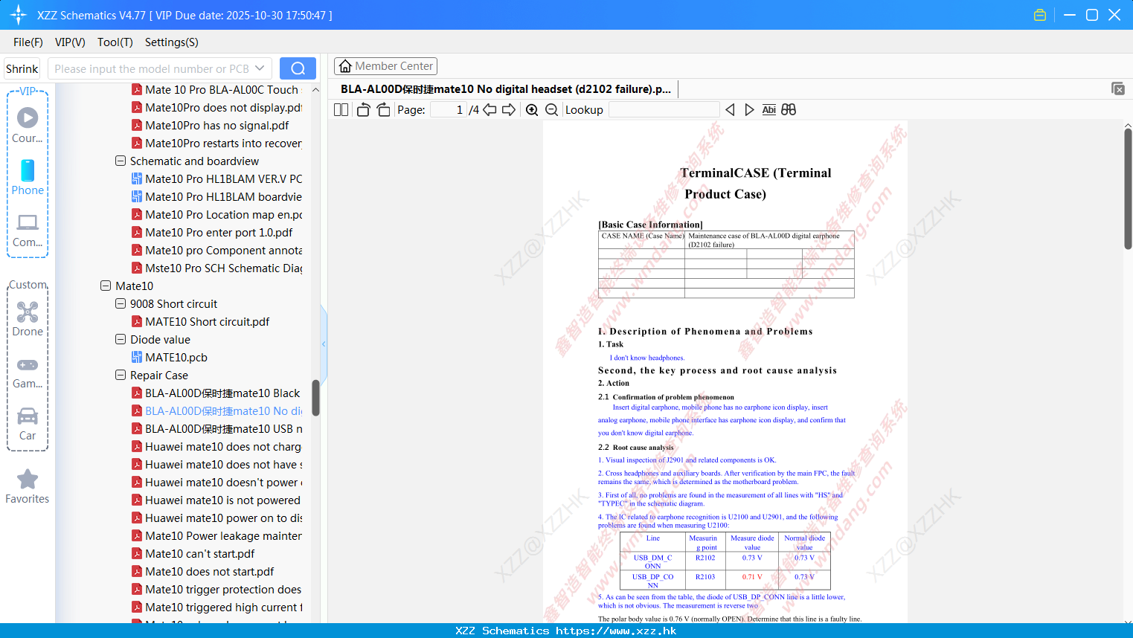Open MATE10 Short circuit.pdf
Image resolution: width=1133 pixels, height=638 pixels.
coord(200,322)
